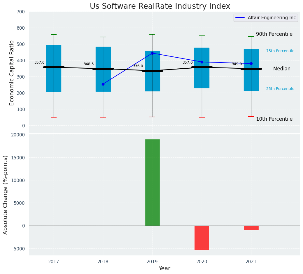The image size is (303, 274).
Task: Click the 10th Percentile label
Action: pos(274,119)
